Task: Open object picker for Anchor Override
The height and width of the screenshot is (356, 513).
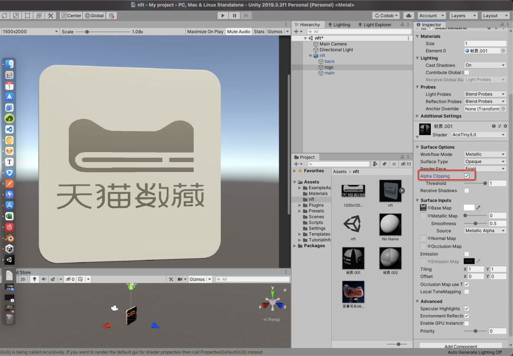Action: [x=503, y=109]
